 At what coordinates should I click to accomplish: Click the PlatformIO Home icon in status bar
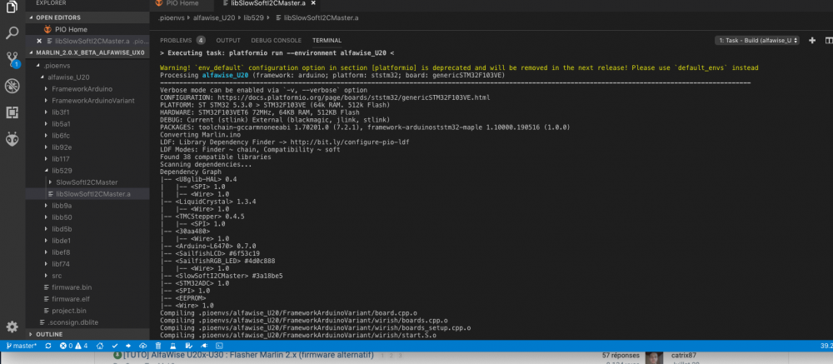click(100, 346)
